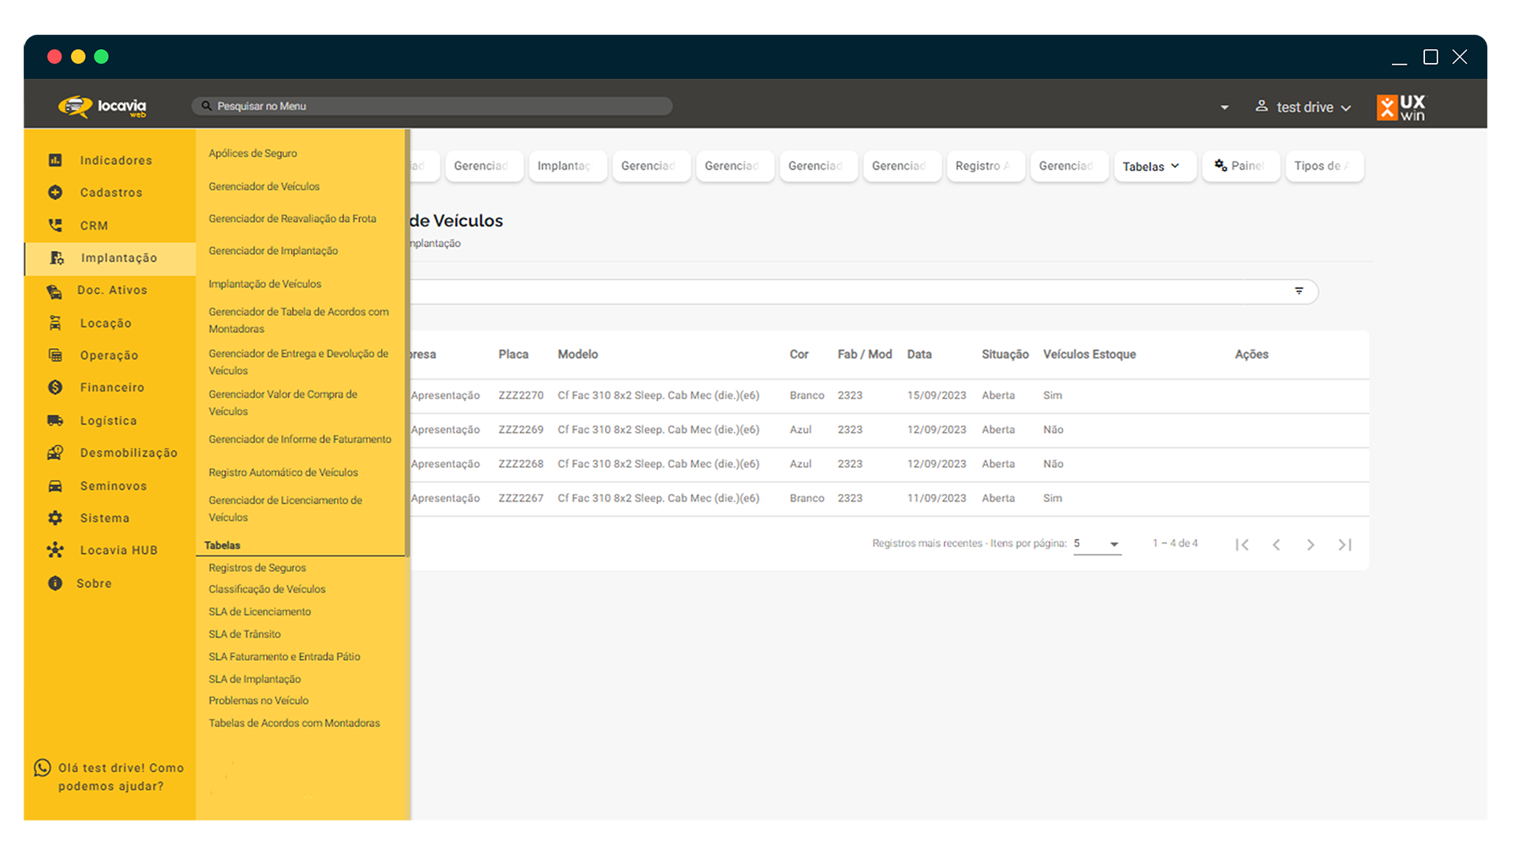Click the Locavia HUB icon
Image resolution: width=1515 pixels, height=852 pixels.
click(x=55, y=551)
